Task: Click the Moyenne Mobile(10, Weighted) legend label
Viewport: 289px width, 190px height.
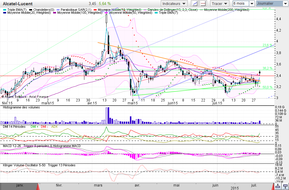Action: pyautogui.click(x=119, y=10)
